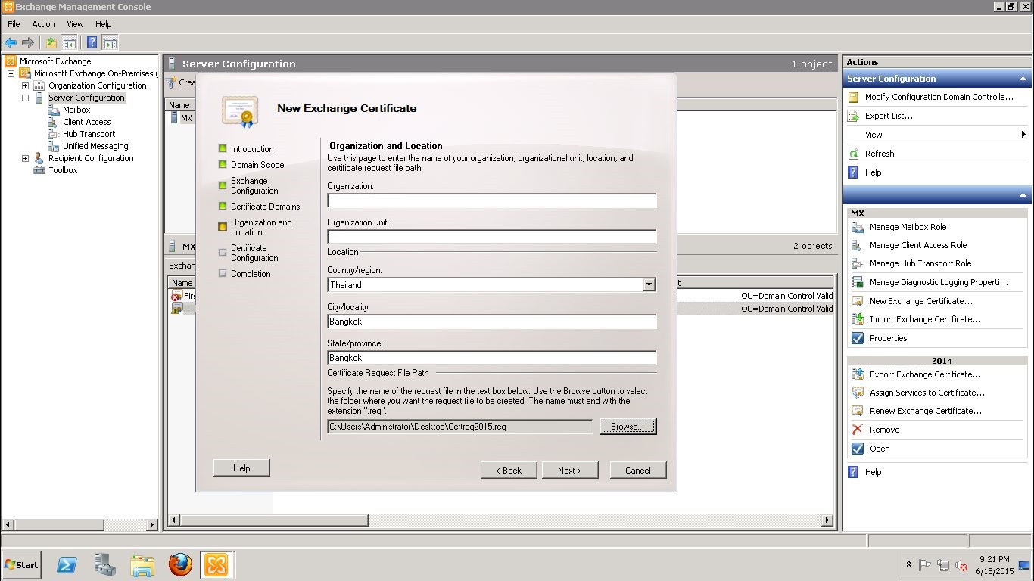Click the Back button in the wizard
This screenshot has width=1034, height=581.
point(509,470)
